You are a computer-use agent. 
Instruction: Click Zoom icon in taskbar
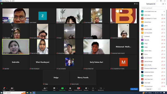tap(34, 93)
